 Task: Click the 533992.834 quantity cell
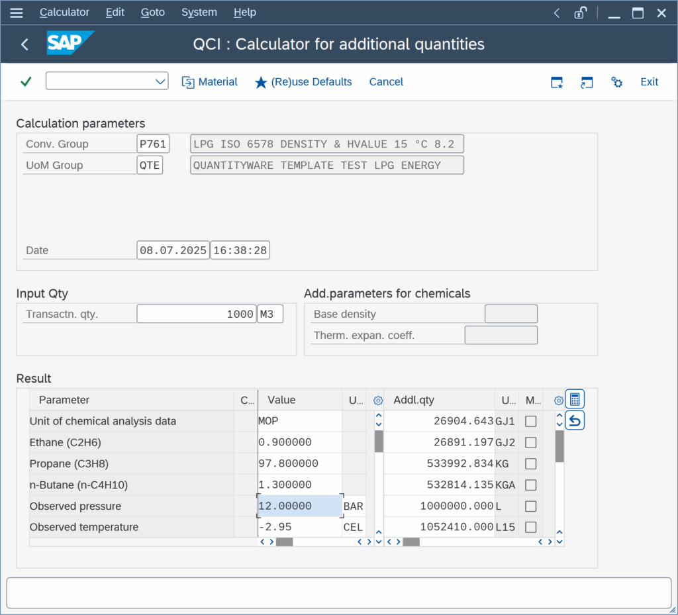point(440,464)
